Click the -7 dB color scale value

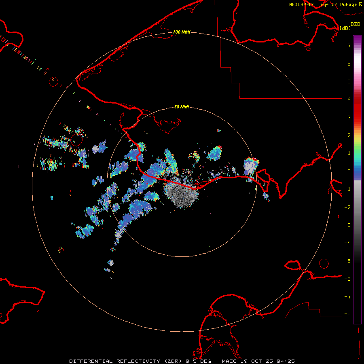[347, 297]
